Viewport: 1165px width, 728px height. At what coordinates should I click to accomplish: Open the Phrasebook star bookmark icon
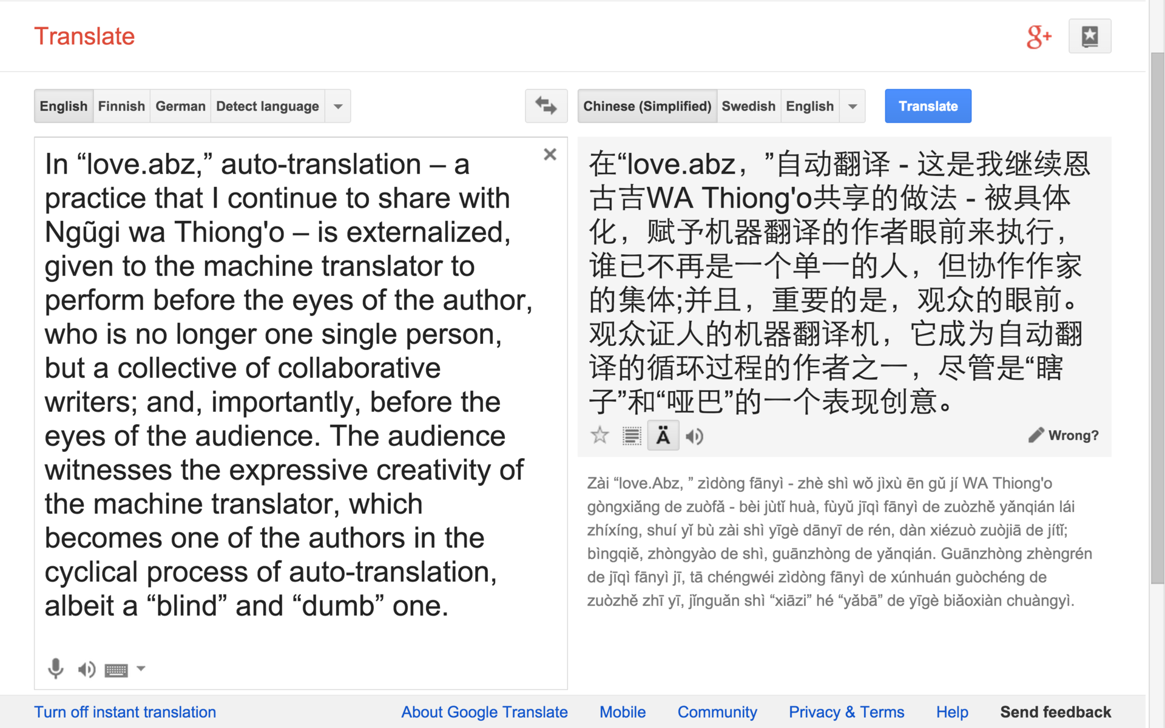pos(1090,36)
